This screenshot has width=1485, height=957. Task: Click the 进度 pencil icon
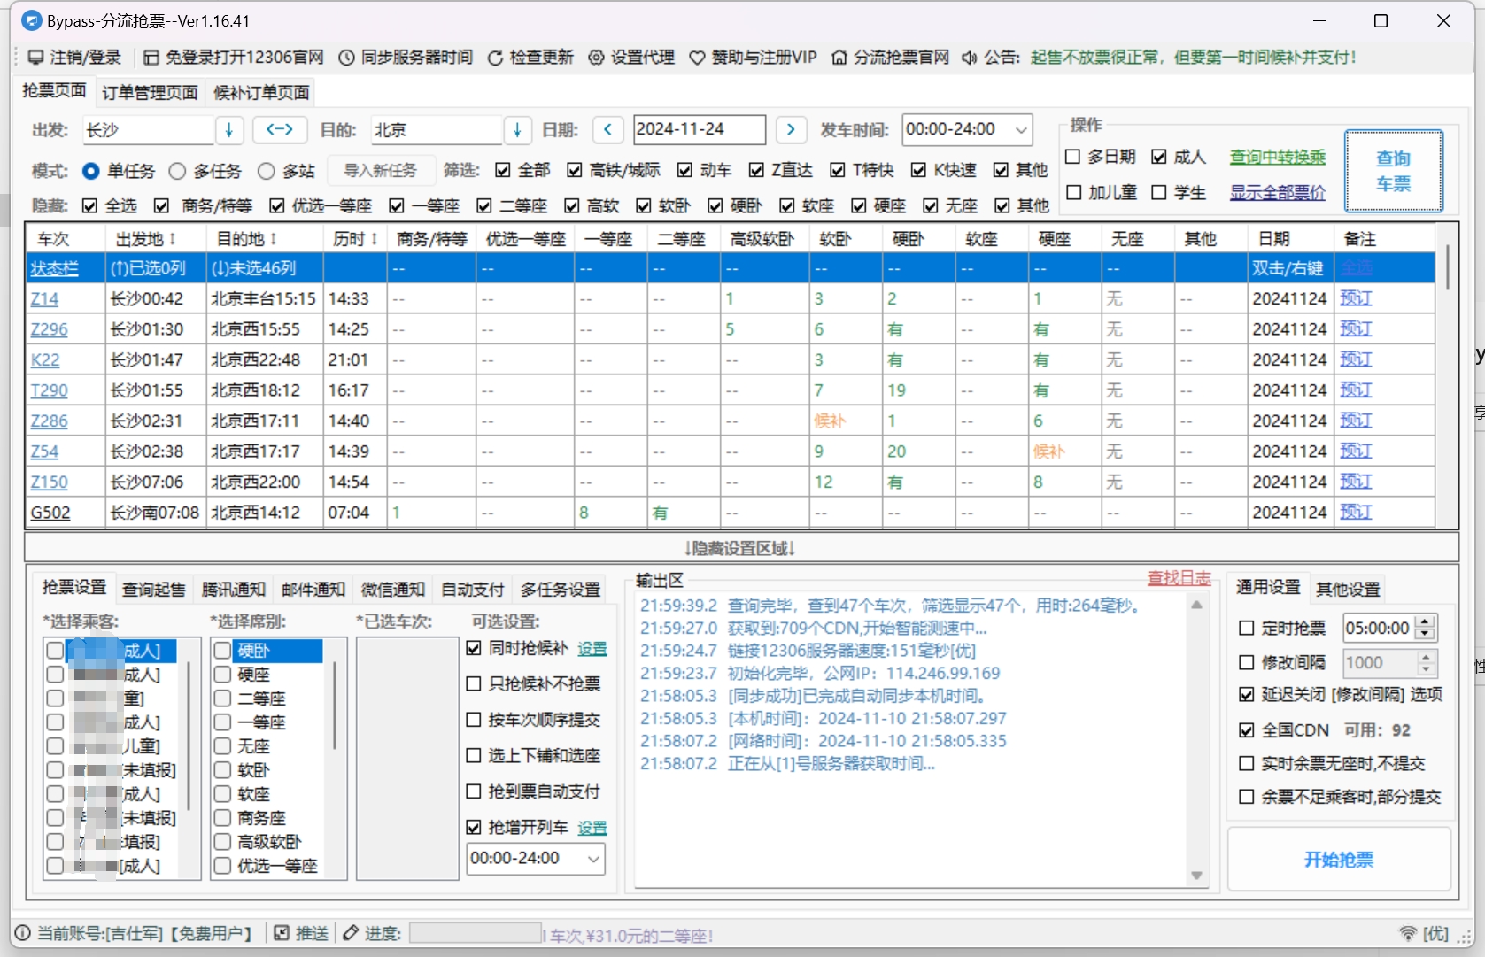click(x=351, y=933)
